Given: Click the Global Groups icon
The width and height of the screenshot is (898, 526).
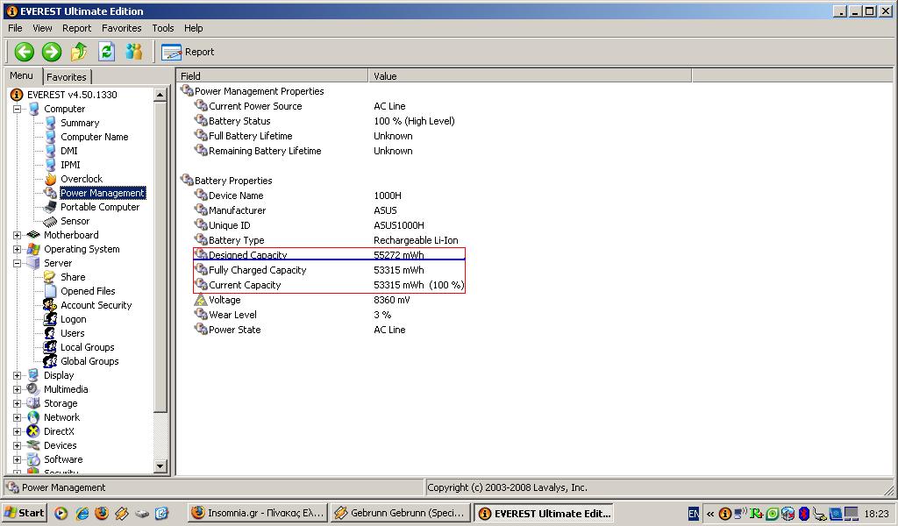Looking at the screenshot, I should coord(50,361).
